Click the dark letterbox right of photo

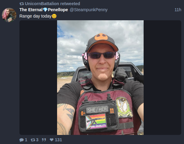click(x=162, y=78)
